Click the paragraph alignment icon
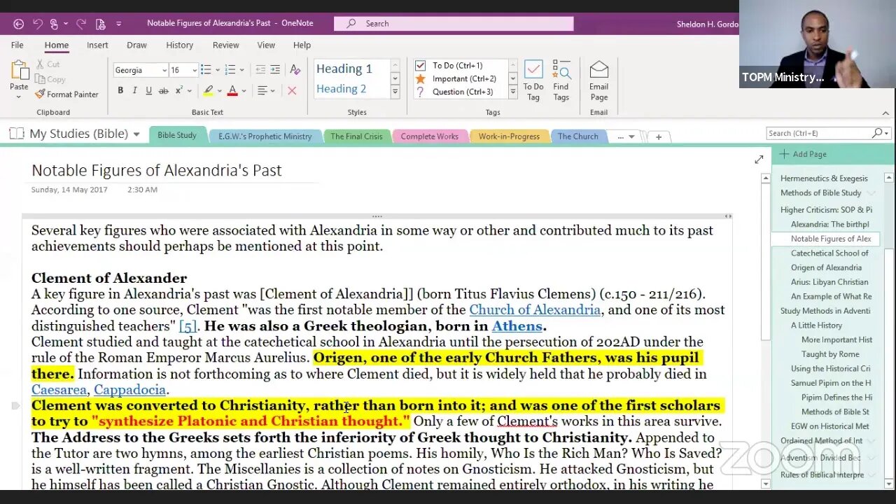This screenshot has height=504, width=896. (x=262, y=91)
